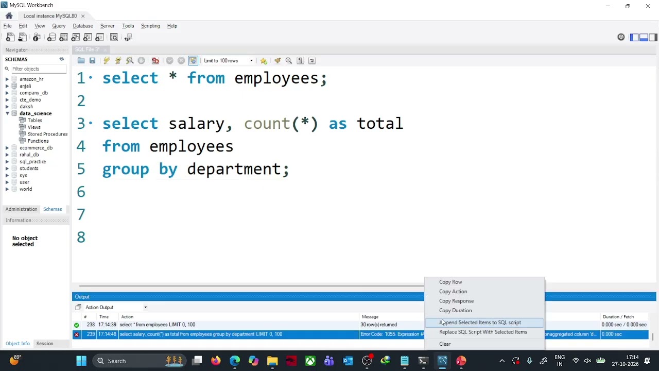This screenshot has width=659, height=371.
Task: Beautify query with broom icon
Action: click(278, 61)
